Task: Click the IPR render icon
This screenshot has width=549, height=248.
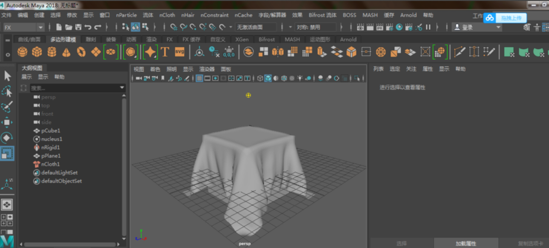Action: [380, 27]
